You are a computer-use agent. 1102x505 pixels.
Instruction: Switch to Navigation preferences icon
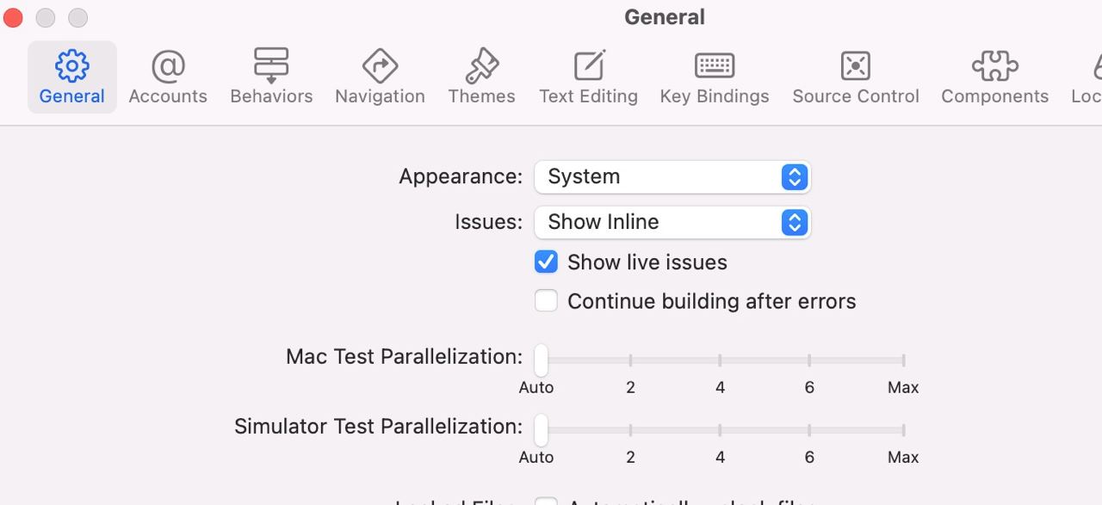pyautogui.click(x=380, y=66)
